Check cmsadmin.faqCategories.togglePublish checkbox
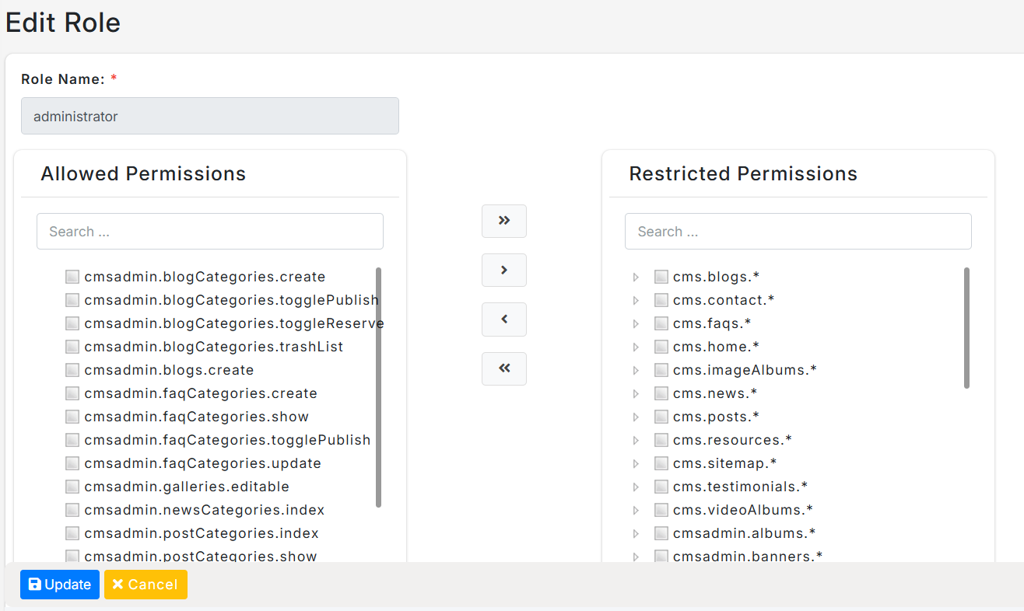This screenshot has width=1024, height=611. (72, 440)
